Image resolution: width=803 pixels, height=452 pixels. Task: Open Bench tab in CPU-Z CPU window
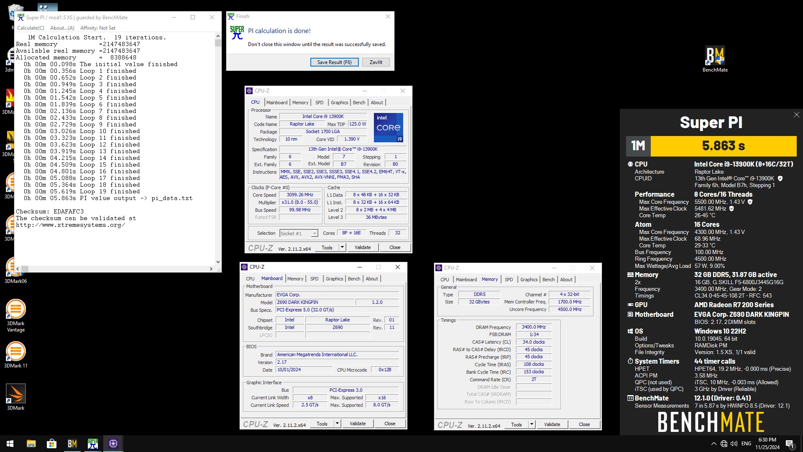[x=359, y=103]
